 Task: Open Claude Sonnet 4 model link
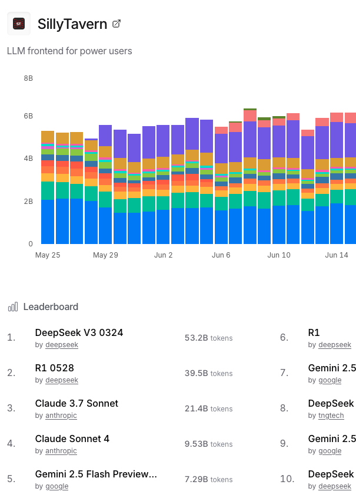click(72, 439)
